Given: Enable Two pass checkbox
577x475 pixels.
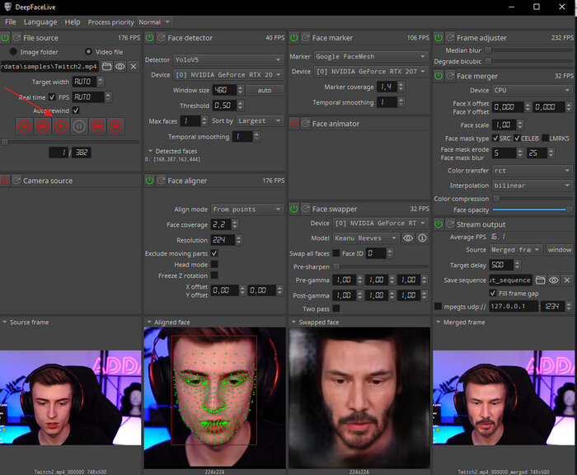Looking at the screenshot, I should (336, 308).
